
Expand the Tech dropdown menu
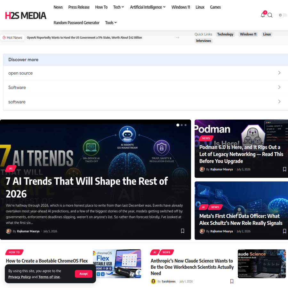(x=118, y=7)
